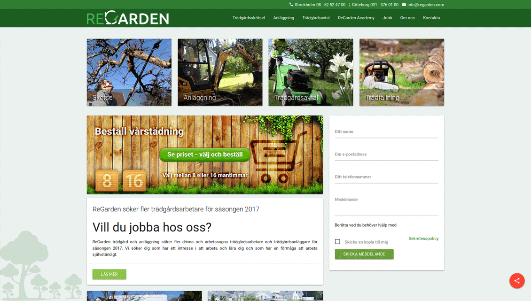The height and width of the screenshot is (301, 531).
Task: Check the 'Skicka en kopia till mig' box
Action: click(x=337, y=241)
